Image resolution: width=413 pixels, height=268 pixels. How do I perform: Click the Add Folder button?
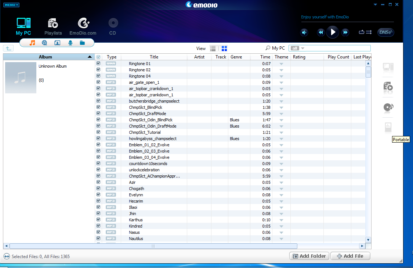pyautogui.click(x=309, y=256)
